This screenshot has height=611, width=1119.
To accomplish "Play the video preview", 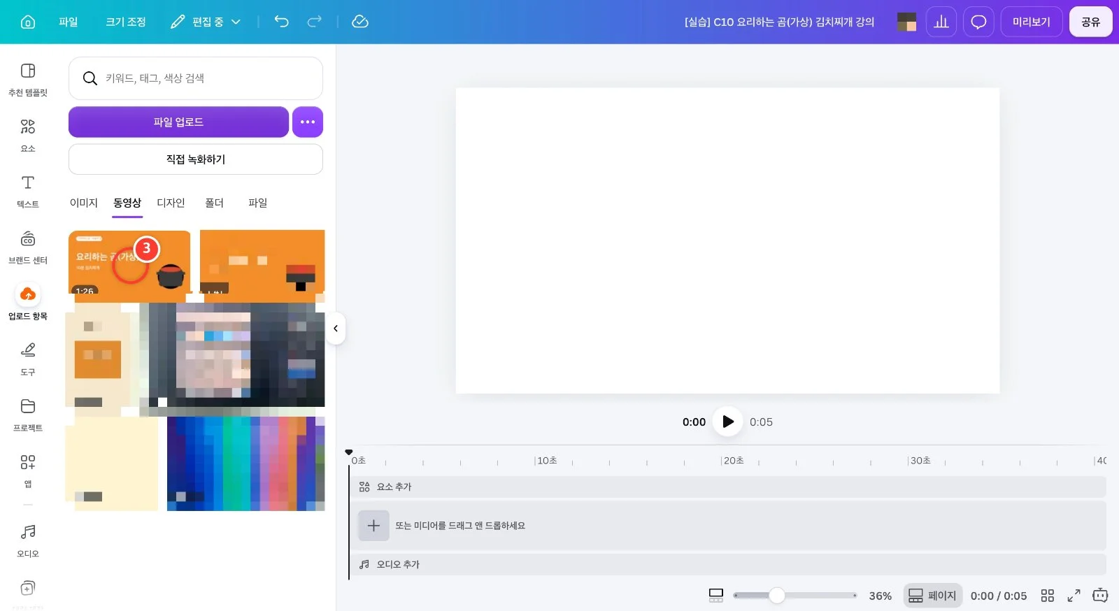I will coord(727,422).
